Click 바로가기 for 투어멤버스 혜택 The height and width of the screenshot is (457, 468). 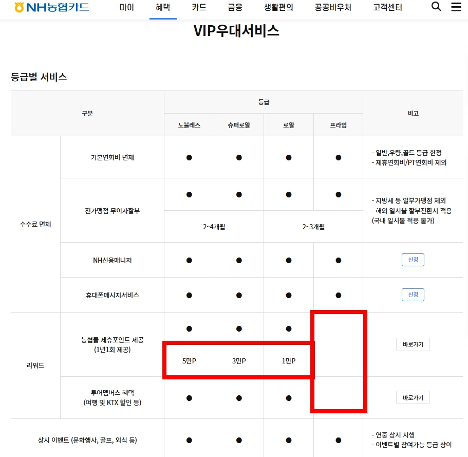[413, 397]
